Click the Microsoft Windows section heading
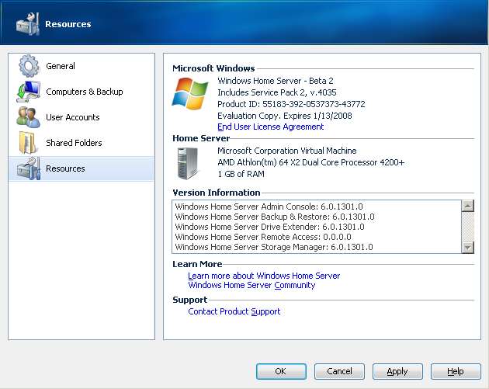Screen dimensions: 489x389 (x=213, y=68)
